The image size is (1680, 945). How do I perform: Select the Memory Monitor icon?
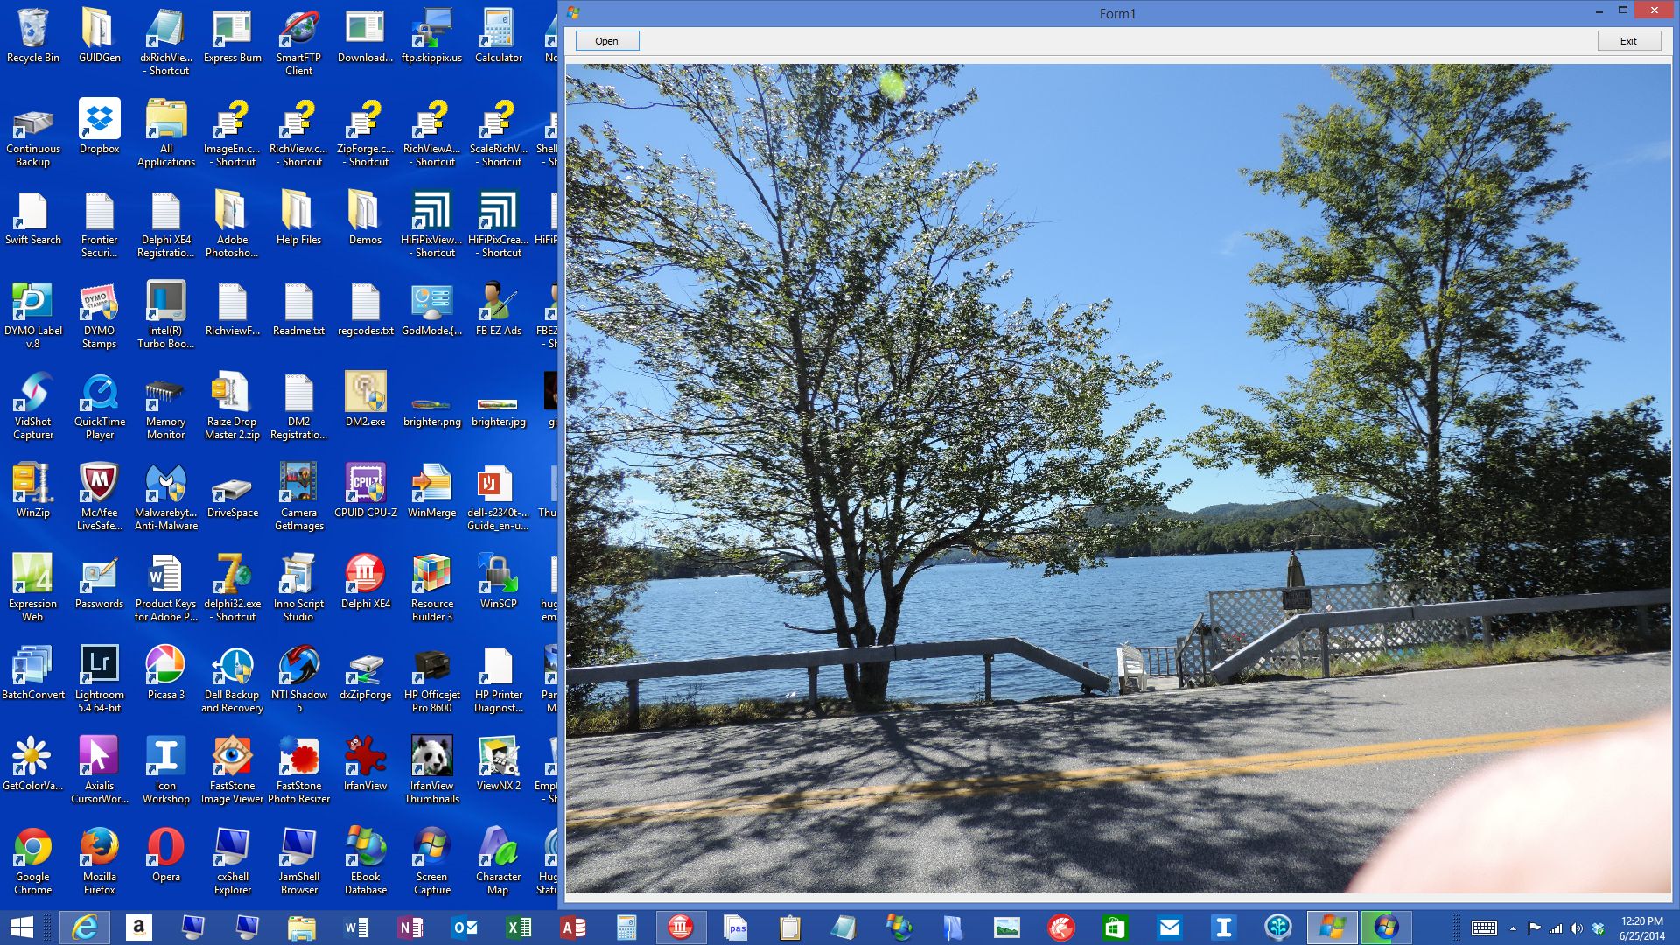166,407
